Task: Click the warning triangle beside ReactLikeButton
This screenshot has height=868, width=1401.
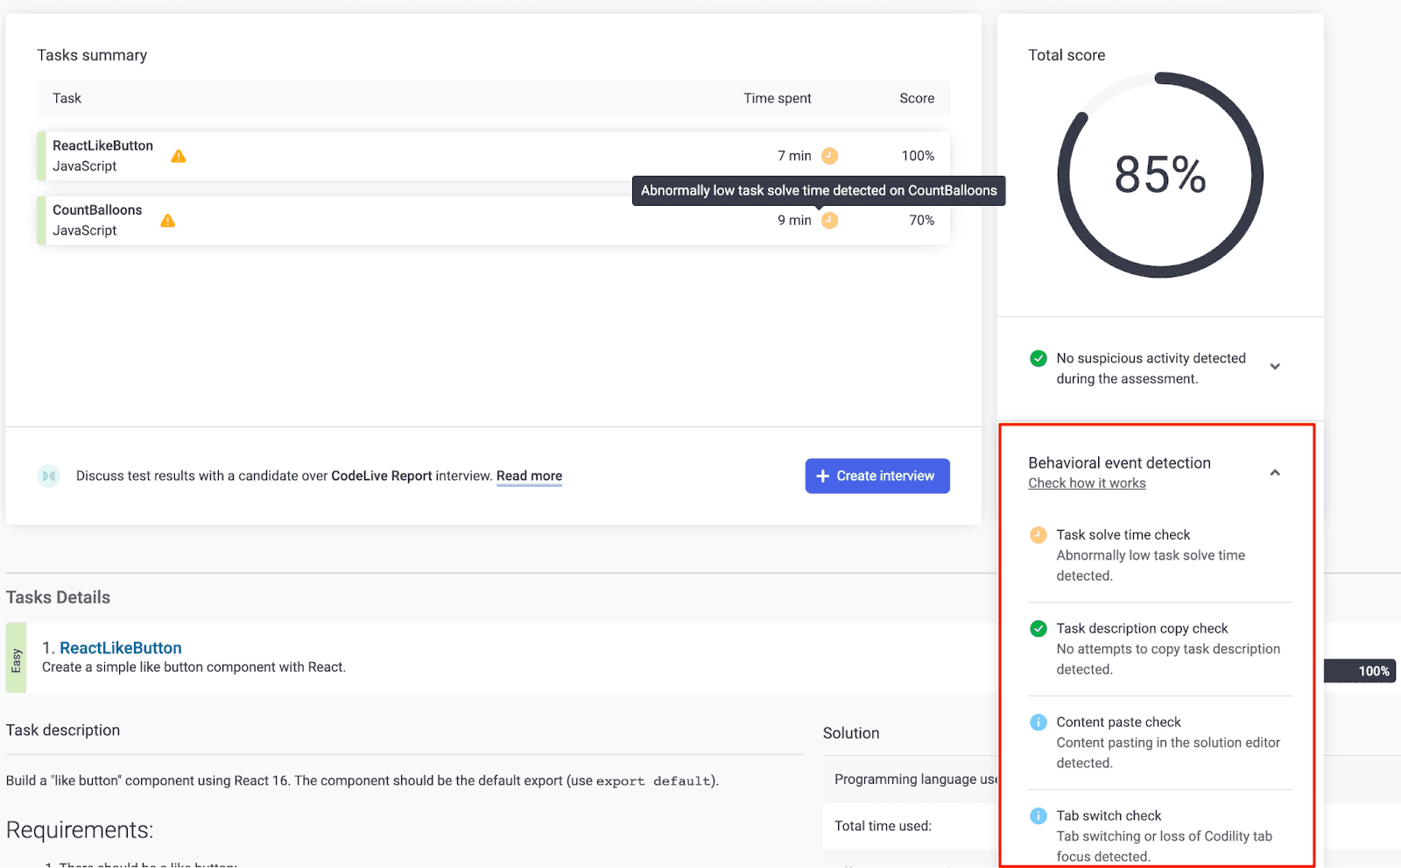Action: [x=179, y=156]
